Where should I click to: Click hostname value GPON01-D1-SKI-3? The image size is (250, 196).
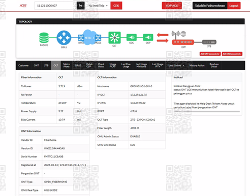pyautogui.click(x=141, y=86)
